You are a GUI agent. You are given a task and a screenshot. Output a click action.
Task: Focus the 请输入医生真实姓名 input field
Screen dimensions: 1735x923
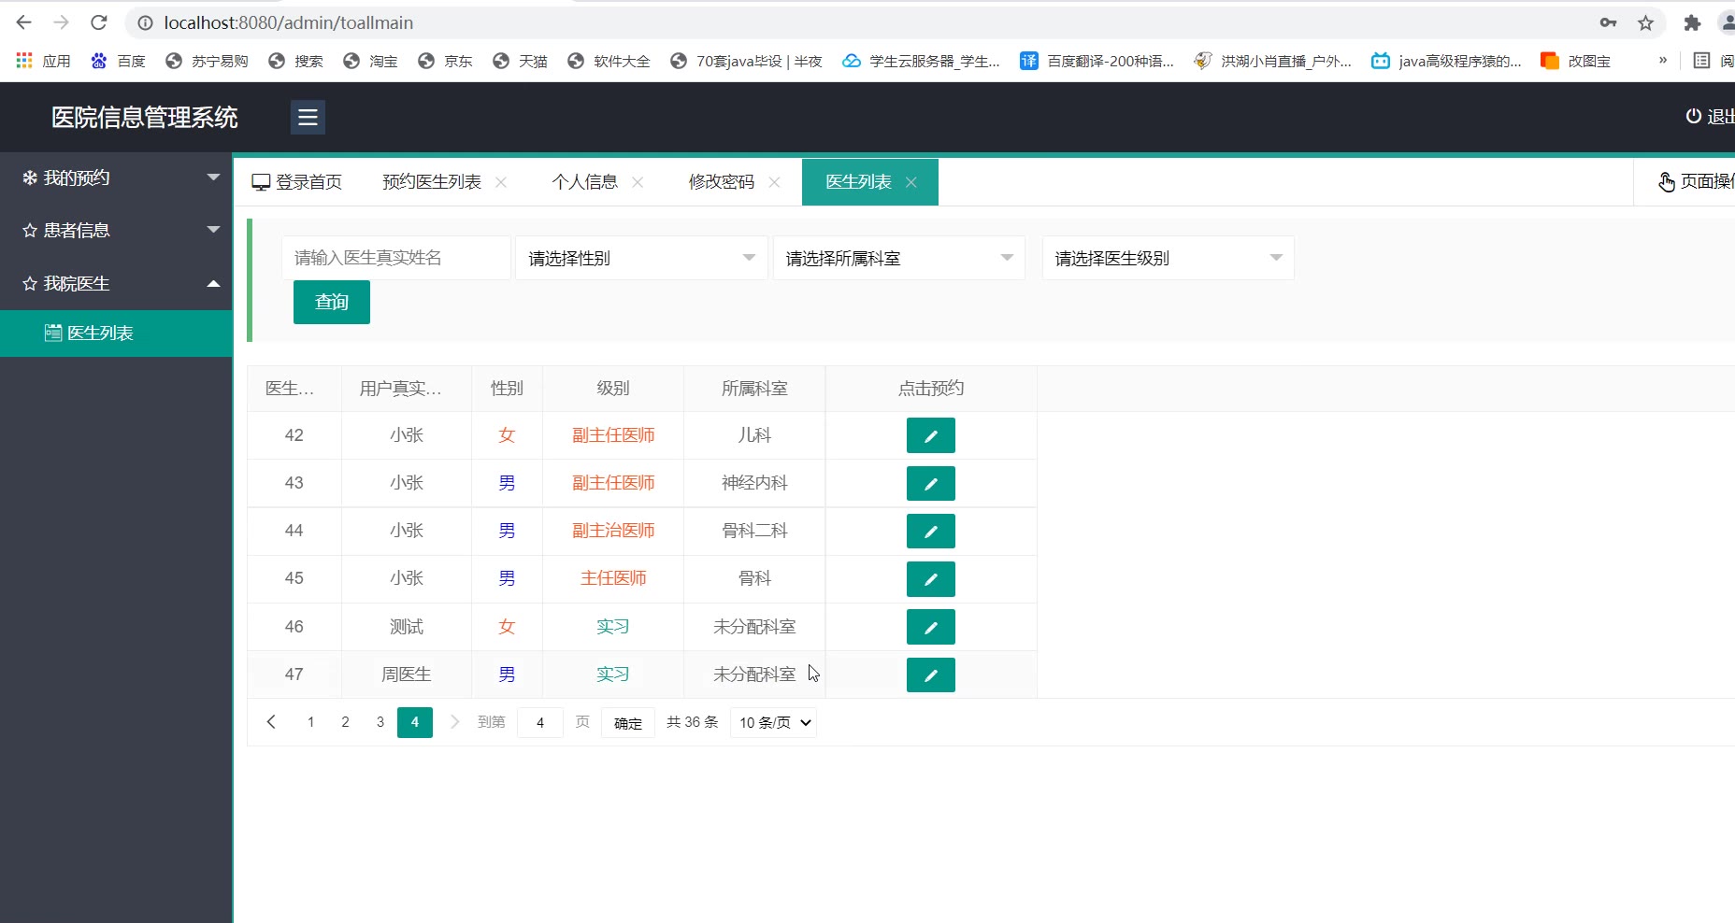point(395,258)
